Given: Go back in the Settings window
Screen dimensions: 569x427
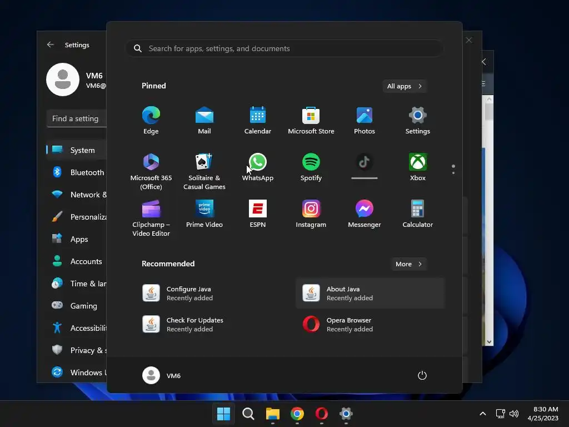Looking at the screenshot, I should coord(51,44).
